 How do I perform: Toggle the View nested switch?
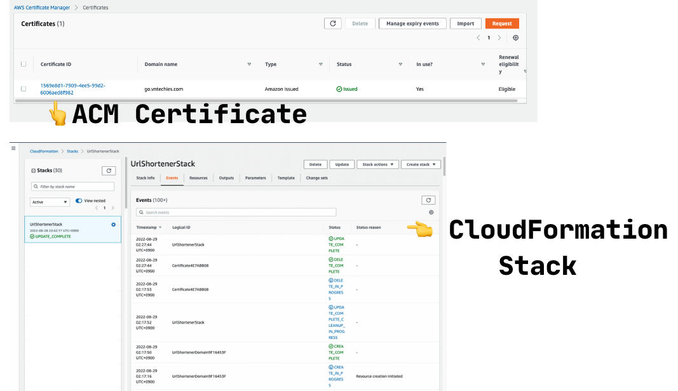(x=79, y=201)
